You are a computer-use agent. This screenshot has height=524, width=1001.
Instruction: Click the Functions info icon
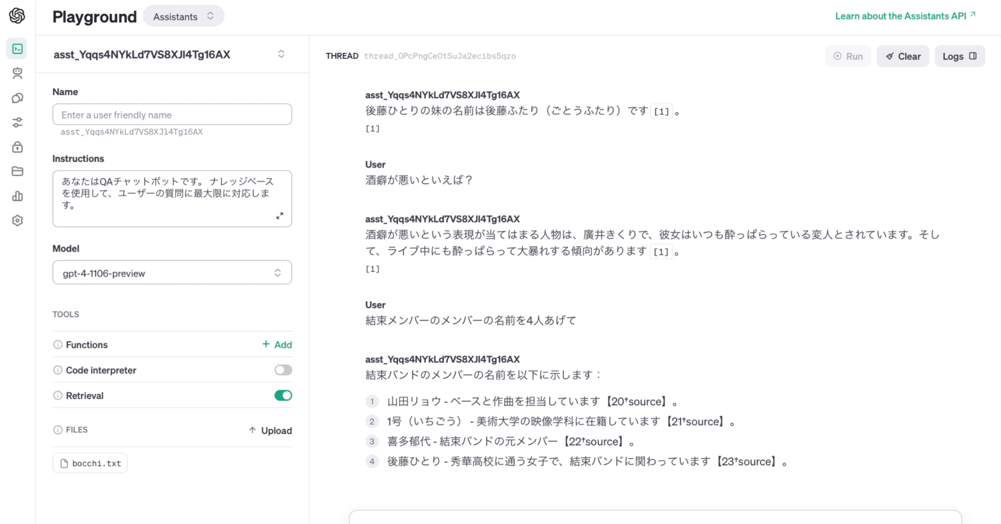(x=57, y=344)
